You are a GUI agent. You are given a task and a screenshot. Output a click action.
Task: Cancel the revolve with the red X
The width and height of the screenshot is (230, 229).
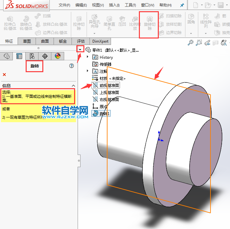(x=4, y=75)
